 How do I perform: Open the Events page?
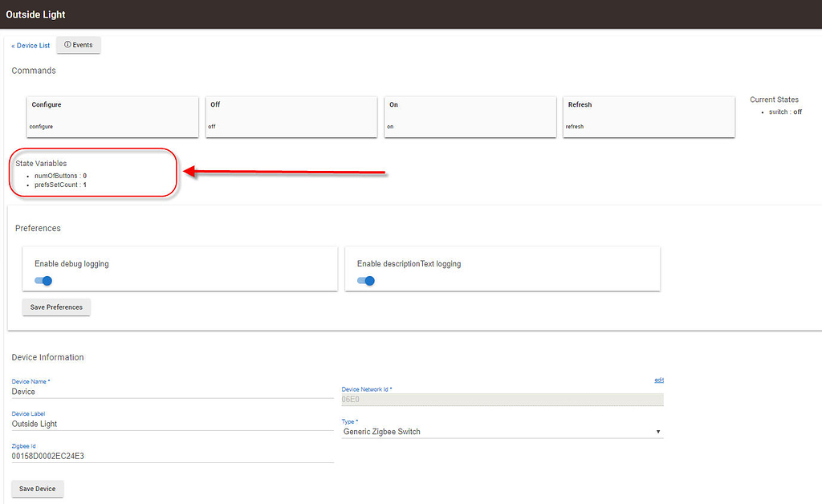[x=79, y=46]
